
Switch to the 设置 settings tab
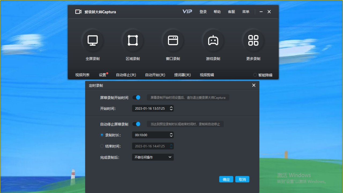click(103, 75)
